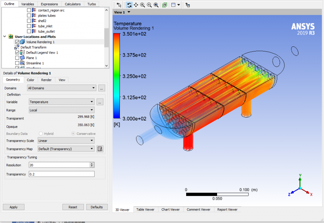Activate the Pan tool in viewer toolbar
The height and width of the screenshot is (223, 324).
pyautogui.click(x=136, y=5)
